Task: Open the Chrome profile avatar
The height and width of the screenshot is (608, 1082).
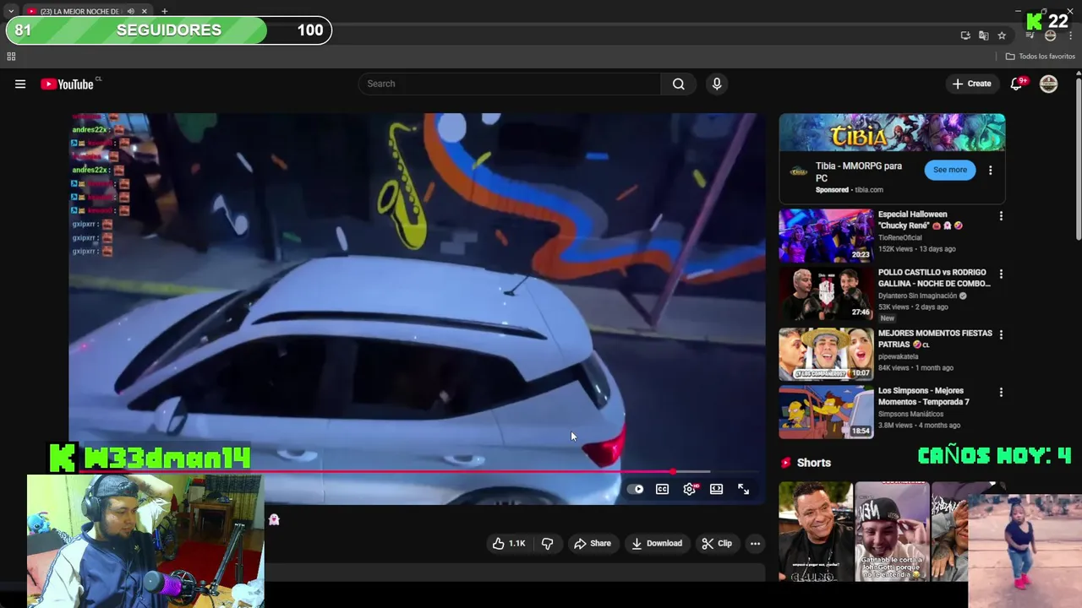Action: coord(1051,35)
